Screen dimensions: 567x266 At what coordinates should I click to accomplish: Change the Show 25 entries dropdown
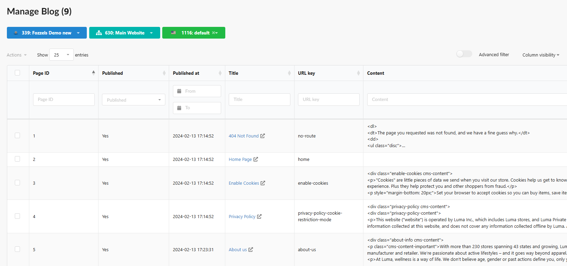[61, 55]
